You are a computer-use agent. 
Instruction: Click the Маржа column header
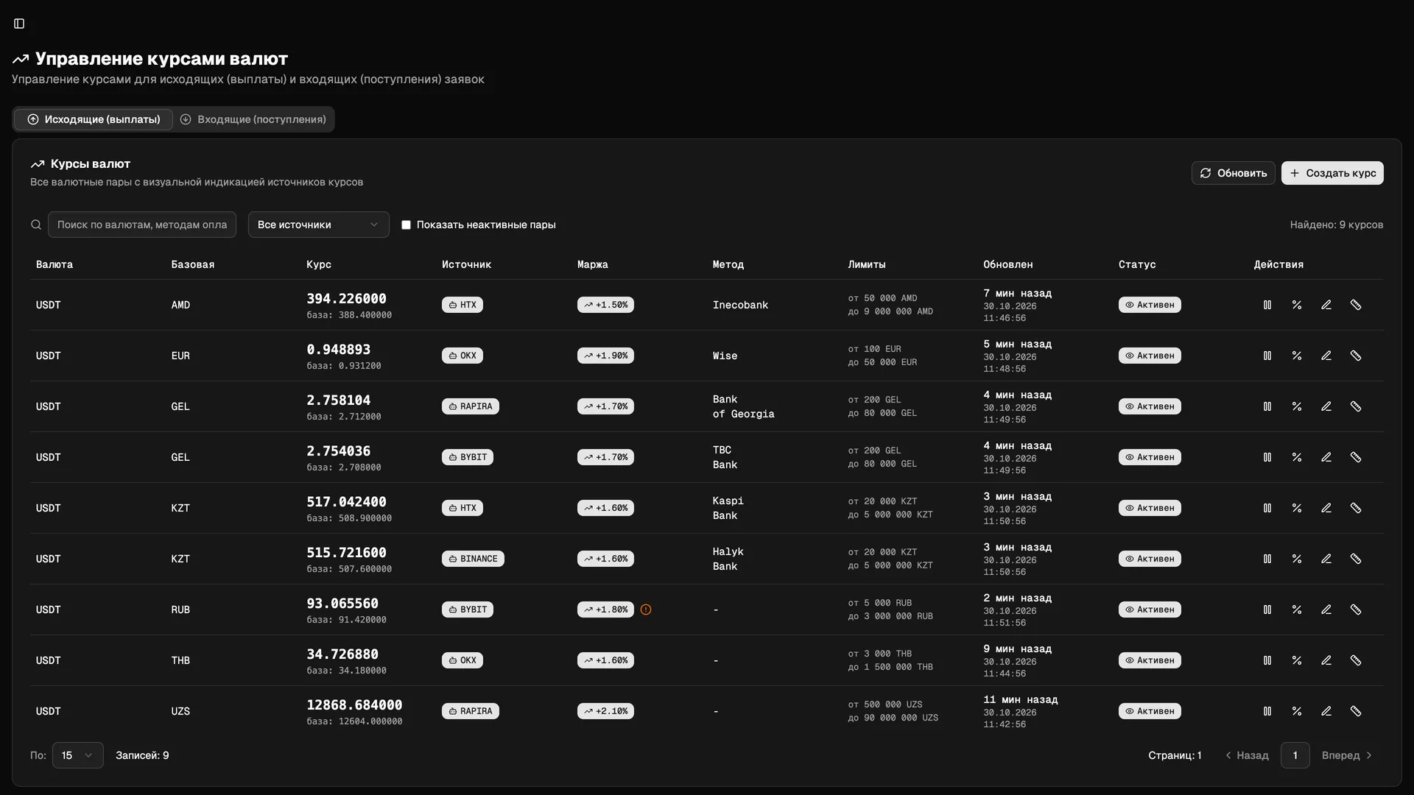593,264
